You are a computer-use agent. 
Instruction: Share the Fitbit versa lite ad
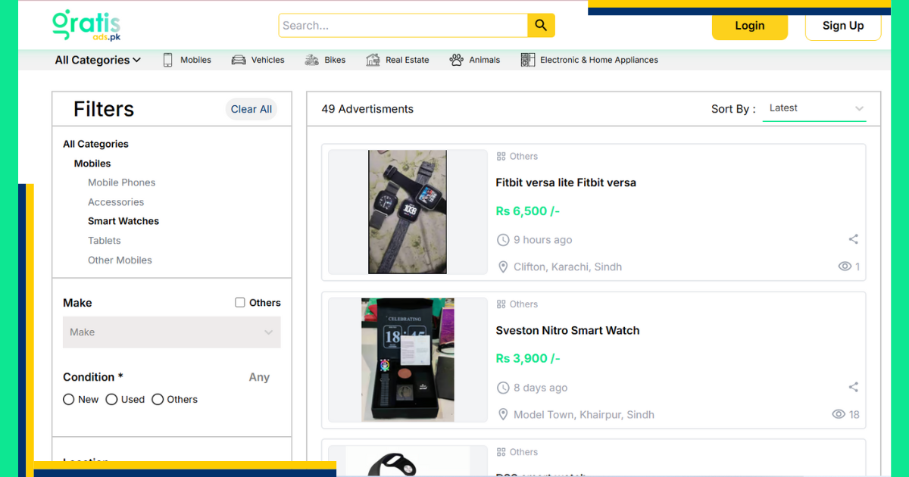[x=854, y=239]
